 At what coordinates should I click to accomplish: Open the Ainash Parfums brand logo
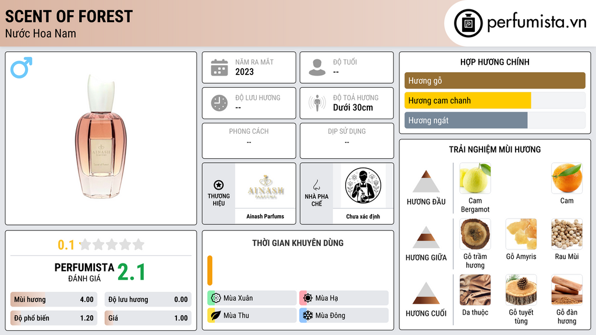[265, 186]
